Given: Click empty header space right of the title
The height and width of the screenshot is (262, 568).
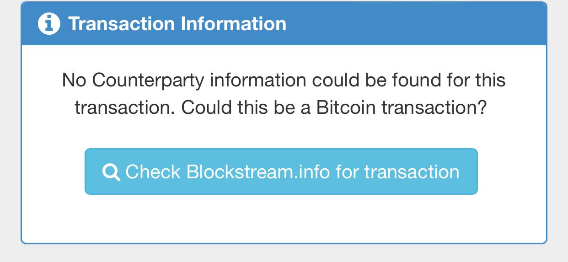Looking at the screenshot, I should (x=416, y=23).
